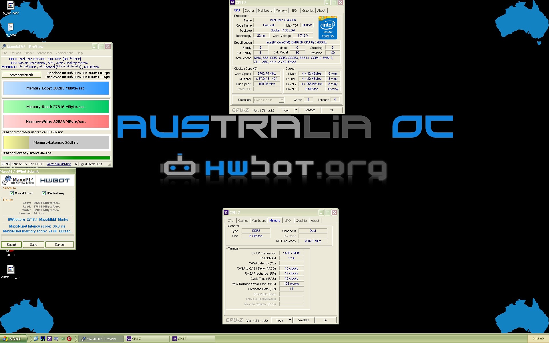Click the Internet Explorer quick launch icon
549x343 pixels.
36,339
